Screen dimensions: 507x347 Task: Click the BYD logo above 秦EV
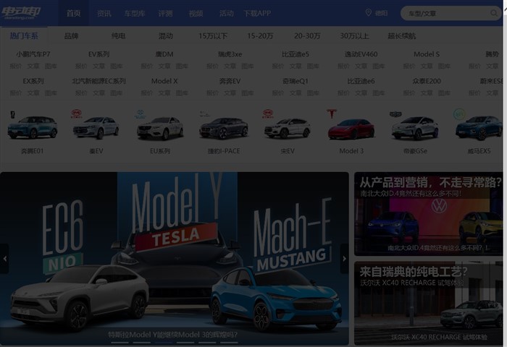[77, 113]
